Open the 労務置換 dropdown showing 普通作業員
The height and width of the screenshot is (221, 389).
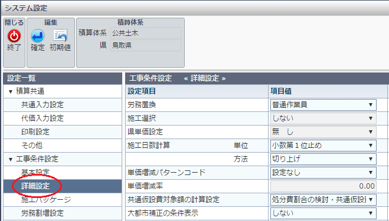(323, 105)
